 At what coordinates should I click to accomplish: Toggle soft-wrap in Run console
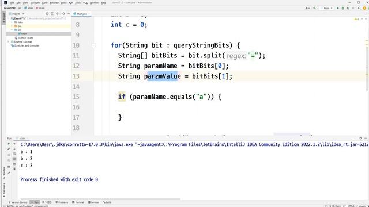pyautogui.click(x=14, y=154)
